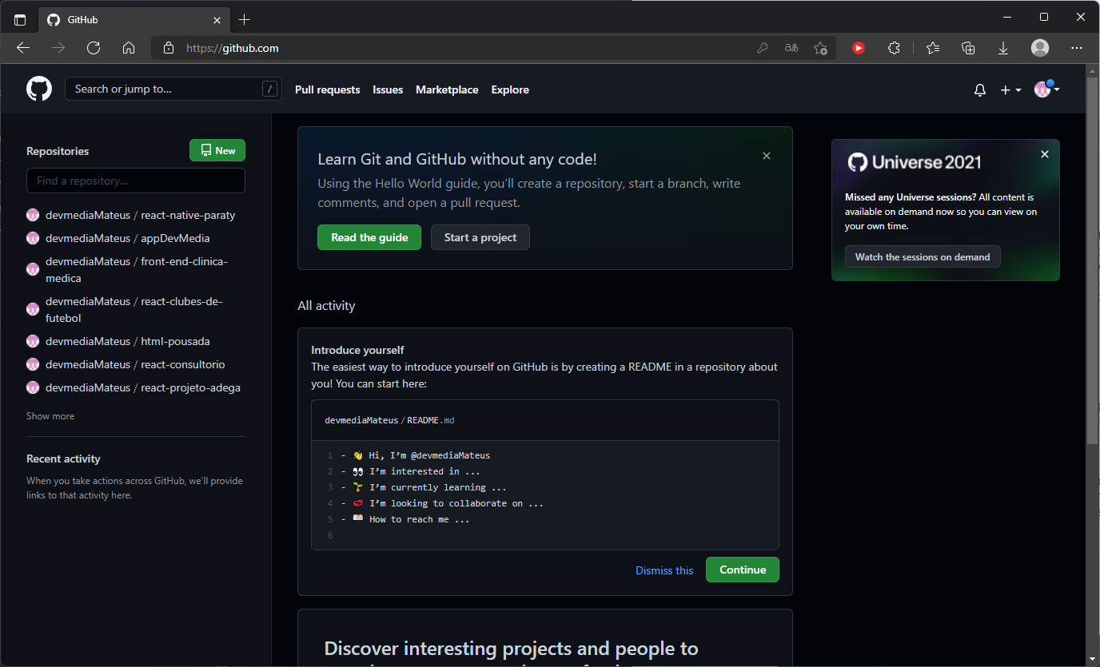Open devmediaMateus / appDevMedia repository
The width and height of the screenshot is (1100, 667).
pyautogui.click(x=128, y=238)
